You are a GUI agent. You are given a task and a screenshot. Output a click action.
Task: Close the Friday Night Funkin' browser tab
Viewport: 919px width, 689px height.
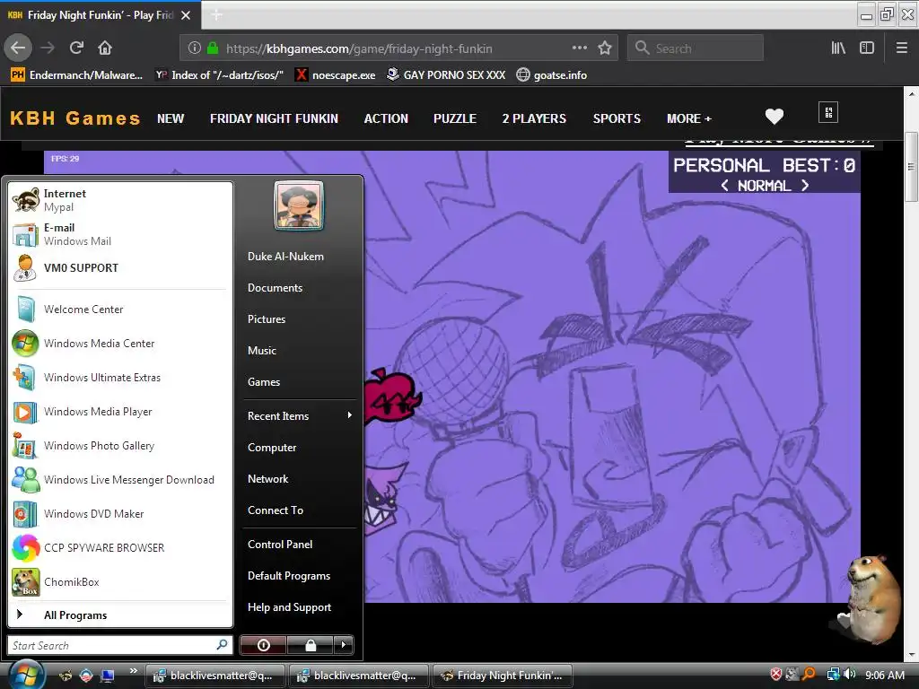pyautogui.click(x=186, y=15)
